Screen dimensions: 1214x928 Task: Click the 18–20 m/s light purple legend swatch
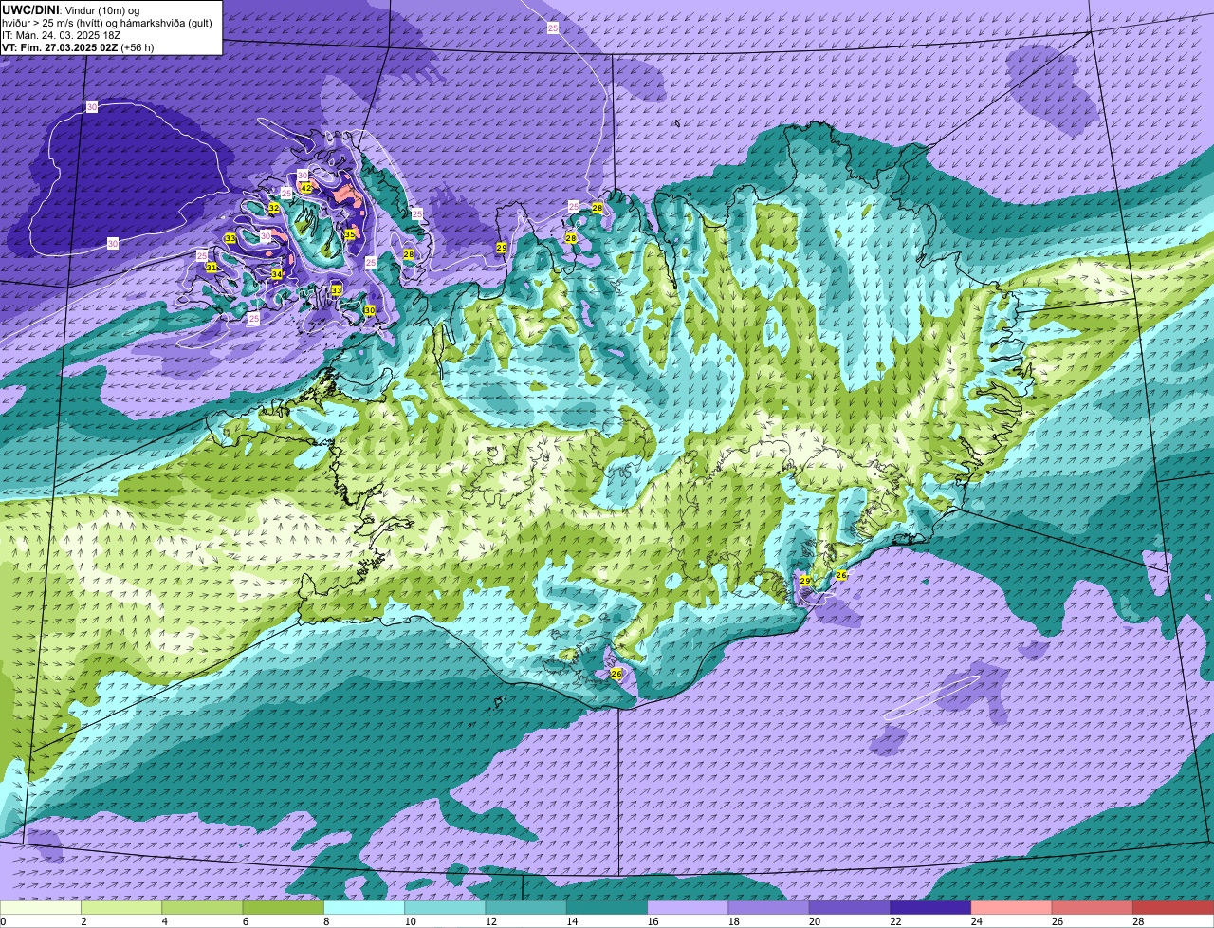coord(768,907)
